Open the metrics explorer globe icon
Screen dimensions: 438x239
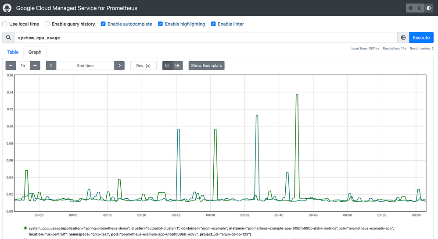(403, 38)
